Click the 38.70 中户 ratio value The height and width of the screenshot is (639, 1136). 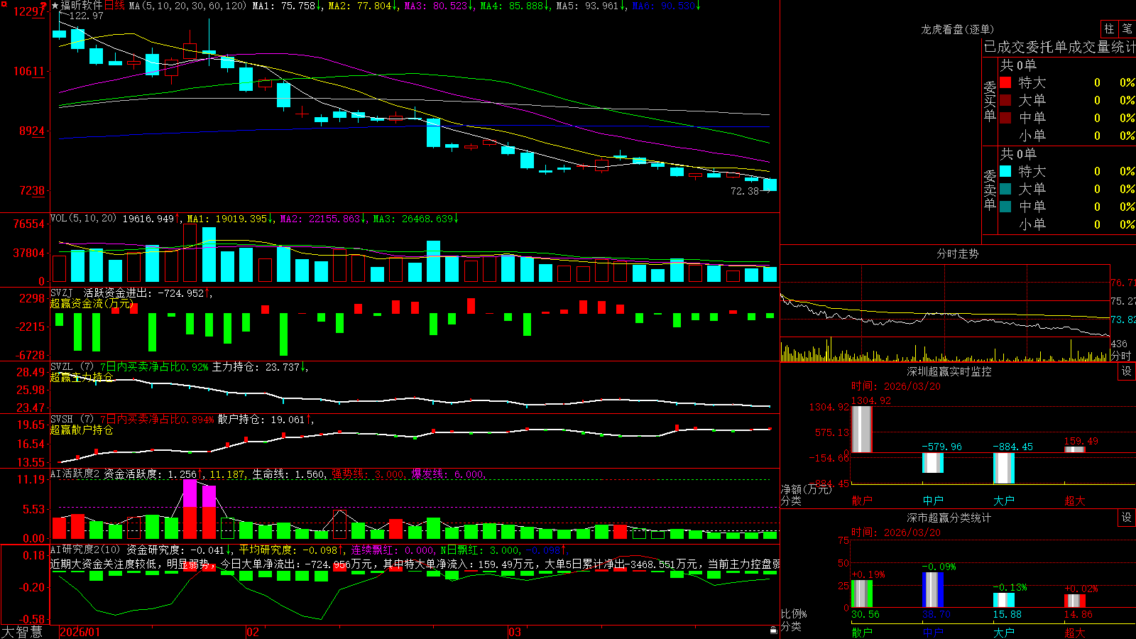pyautogui.click(x=936, y=614)
